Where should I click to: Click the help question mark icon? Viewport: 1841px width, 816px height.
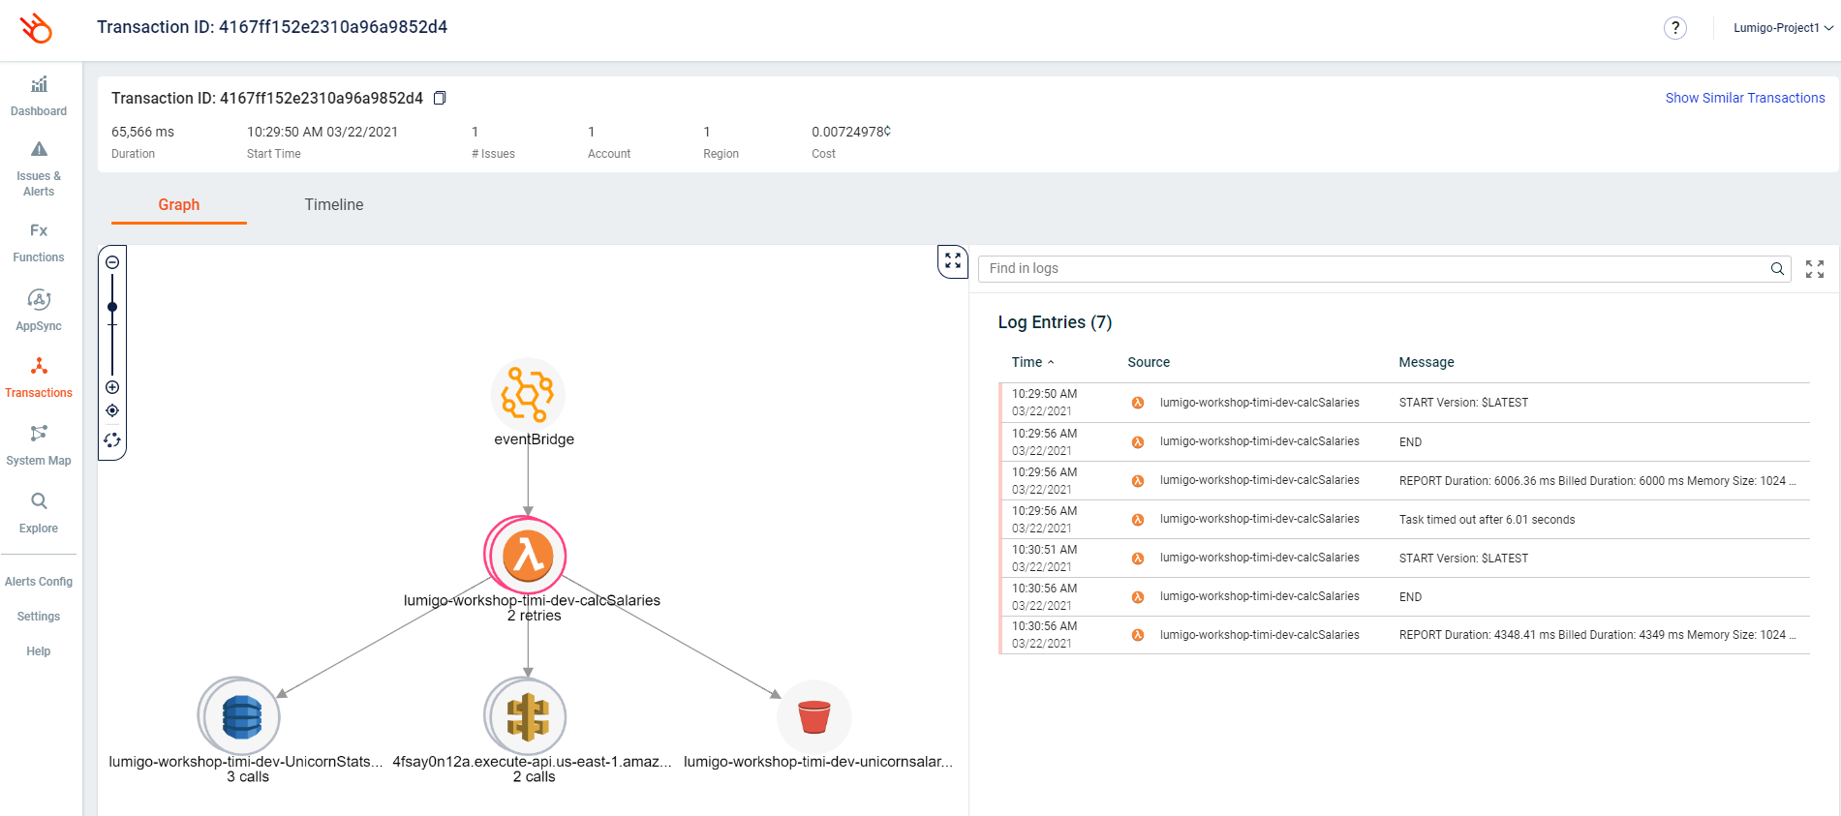(1675, 28)
